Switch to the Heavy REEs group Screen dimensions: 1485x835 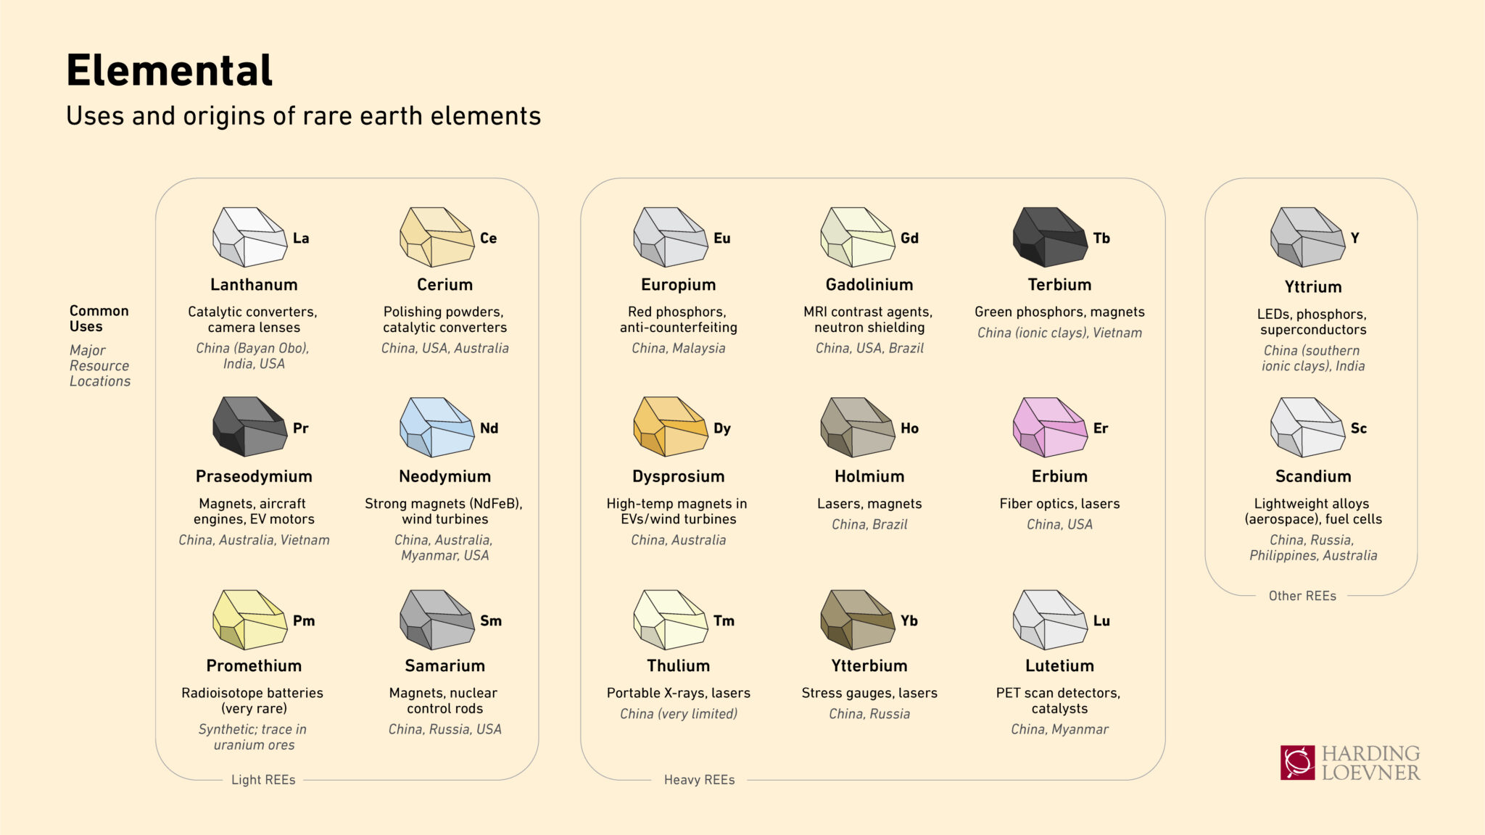click(700, 779)
